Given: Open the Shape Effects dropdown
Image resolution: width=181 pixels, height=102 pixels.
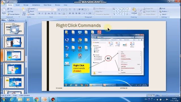Looking at the screenshot, I should [x=150, y=14].
